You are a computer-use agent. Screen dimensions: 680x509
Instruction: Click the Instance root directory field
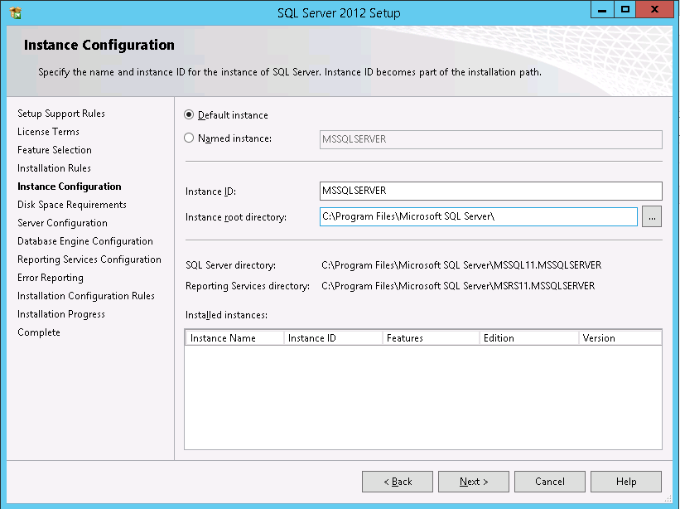[x=479, y=216]
